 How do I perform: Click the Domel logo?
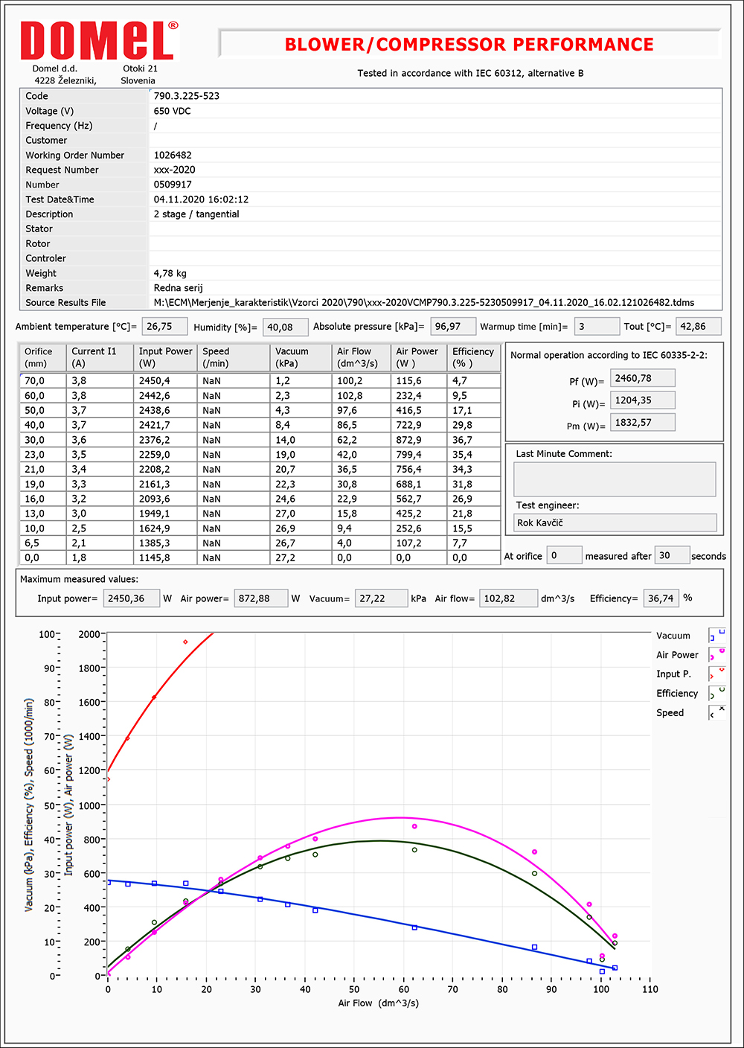(x=99, y=41)
